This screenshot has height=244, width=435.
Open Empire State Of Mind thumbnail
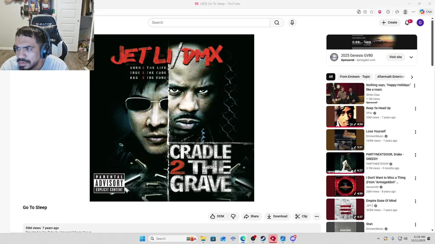(345, 209)
